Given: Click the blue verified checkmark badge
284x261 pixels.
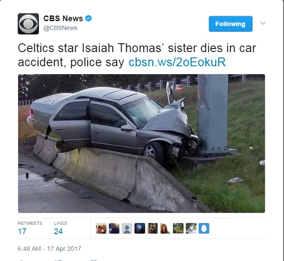Looking at the screenshot, I should (88, 18).
